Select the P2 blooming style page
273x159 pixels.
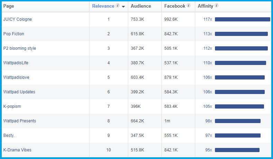coord(19,48)
